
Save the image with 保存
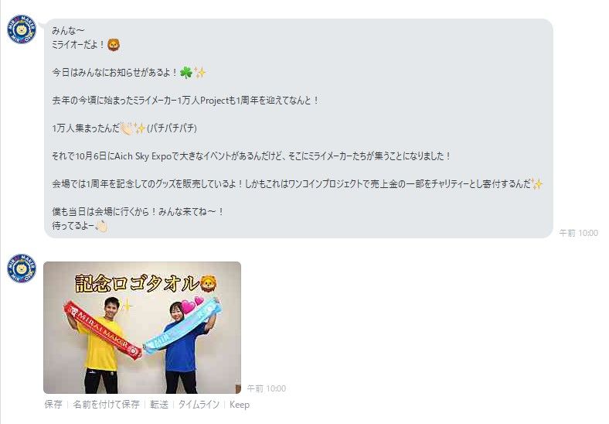point(53,405)
